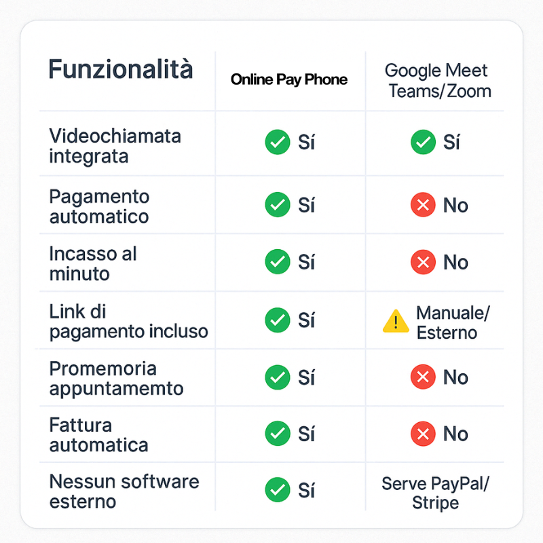
Task: Click green check for Promemoria appuntamento row
Action: 278,377
